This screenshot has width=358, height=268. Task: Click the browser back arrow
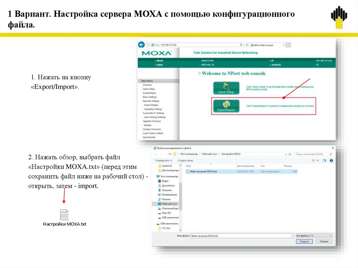[141, 45]
